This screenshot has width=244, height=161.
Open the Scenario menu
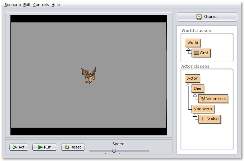(13, 5)
